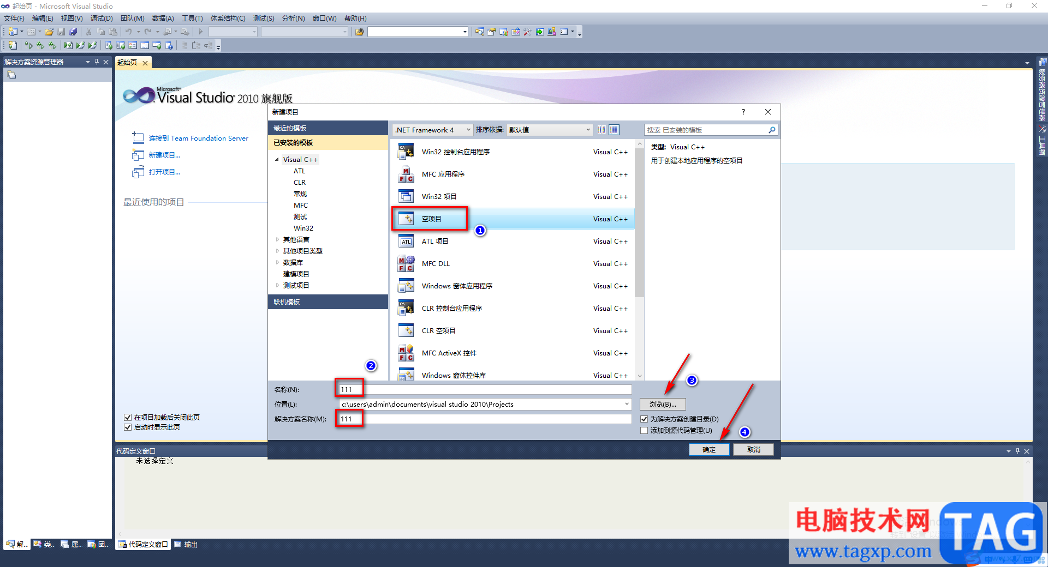Select the MFC ActiveX control template icon

406,353
